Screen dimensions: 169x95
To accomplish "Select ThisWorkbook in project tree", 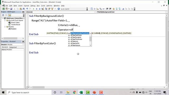I will coord(16,25).
